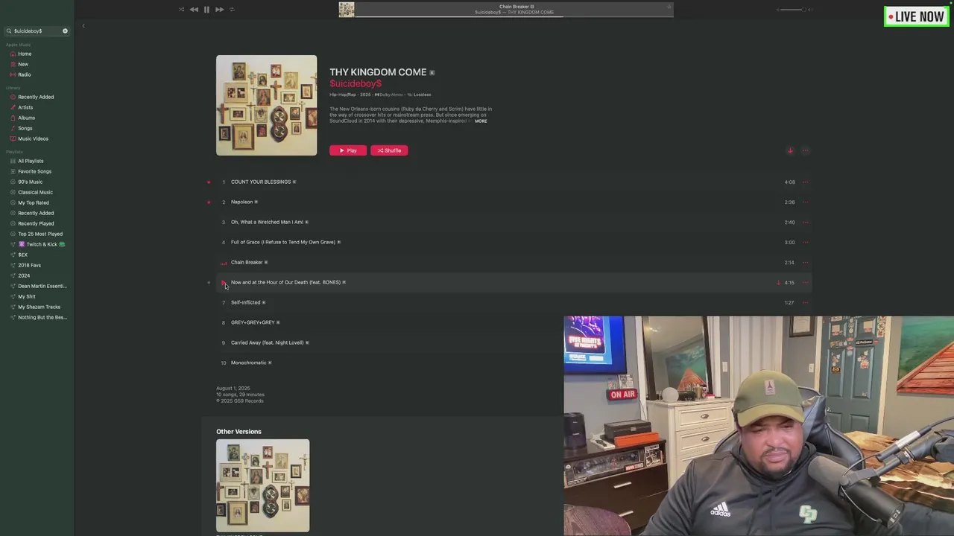The image size is (954, 536).
Task: Click the playback progress bar under Chain Breaker
Action: point(514,16)
